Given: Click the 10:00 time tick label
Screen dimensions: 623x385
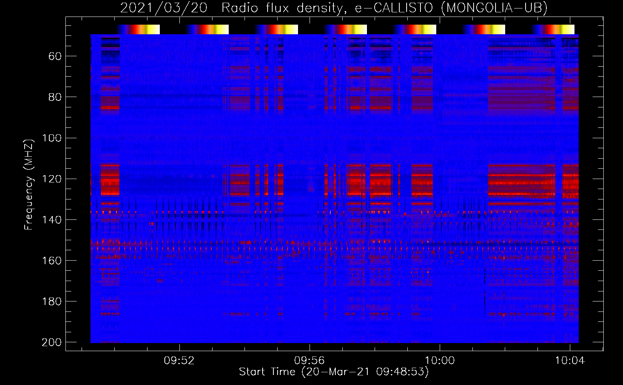Looking at the screenshot, I should click(439, 361).
